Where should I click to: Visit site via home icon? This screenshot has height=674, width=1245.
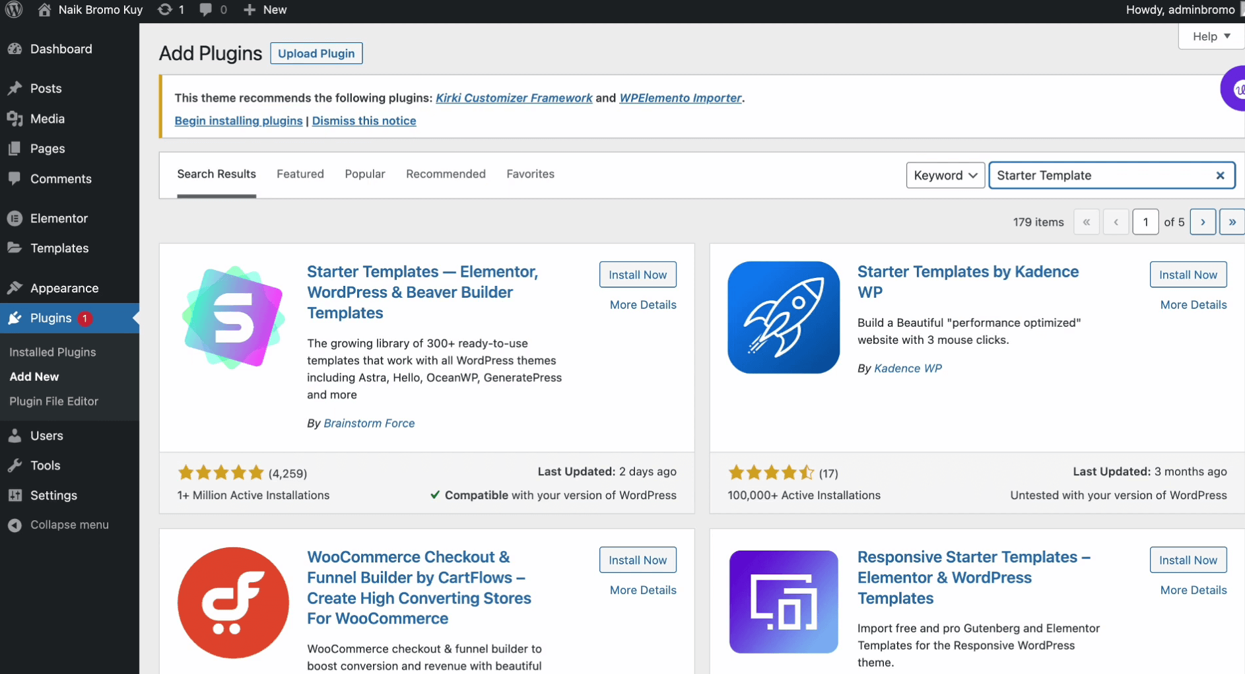point(44,9)
